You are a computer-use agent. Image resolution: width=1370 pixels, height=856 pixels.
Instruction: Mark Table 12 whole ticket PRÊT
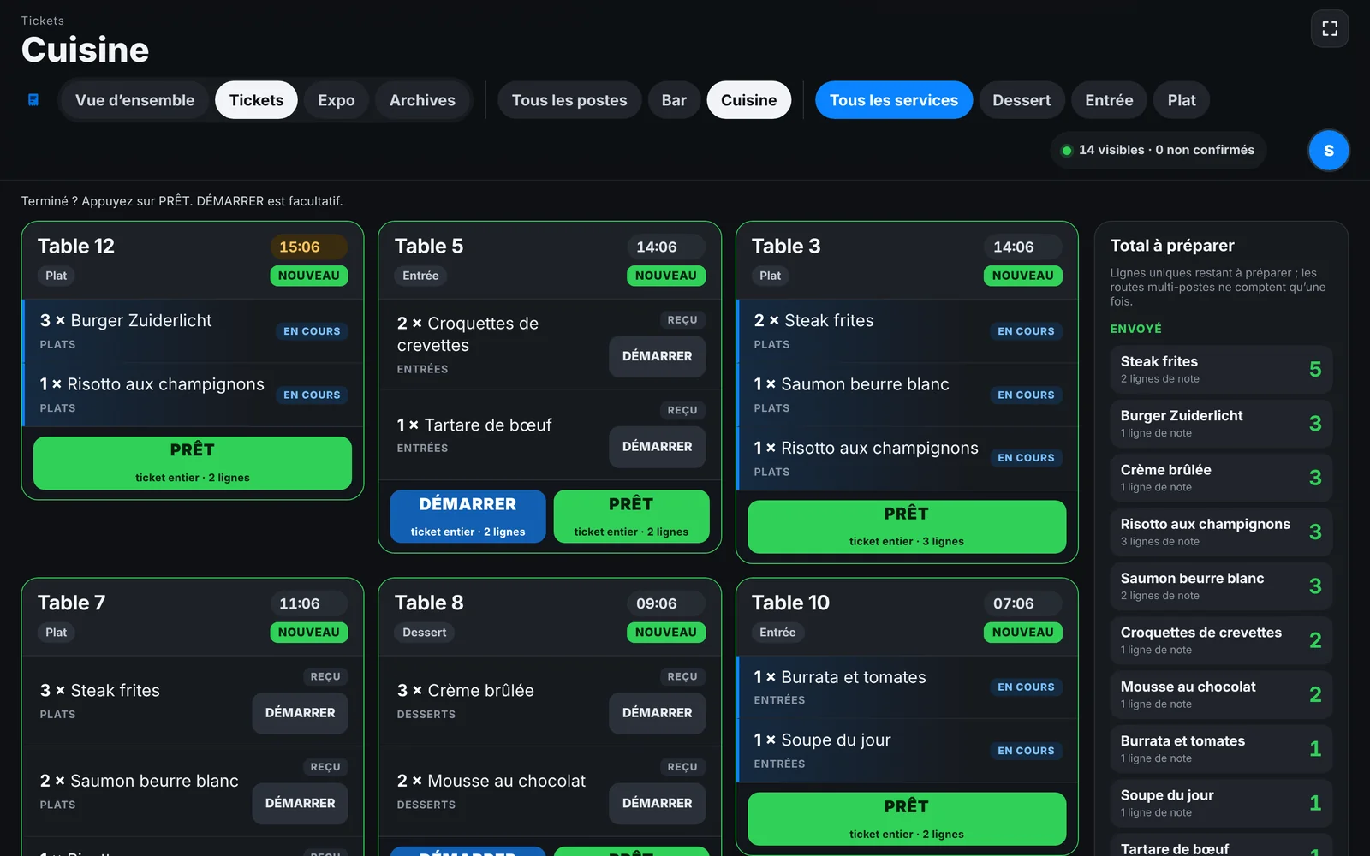(193, 463)
